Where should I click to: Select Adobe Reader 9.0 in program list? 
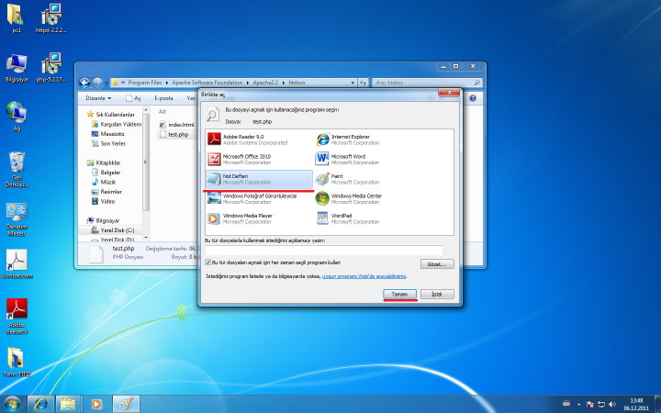(239, 140)
